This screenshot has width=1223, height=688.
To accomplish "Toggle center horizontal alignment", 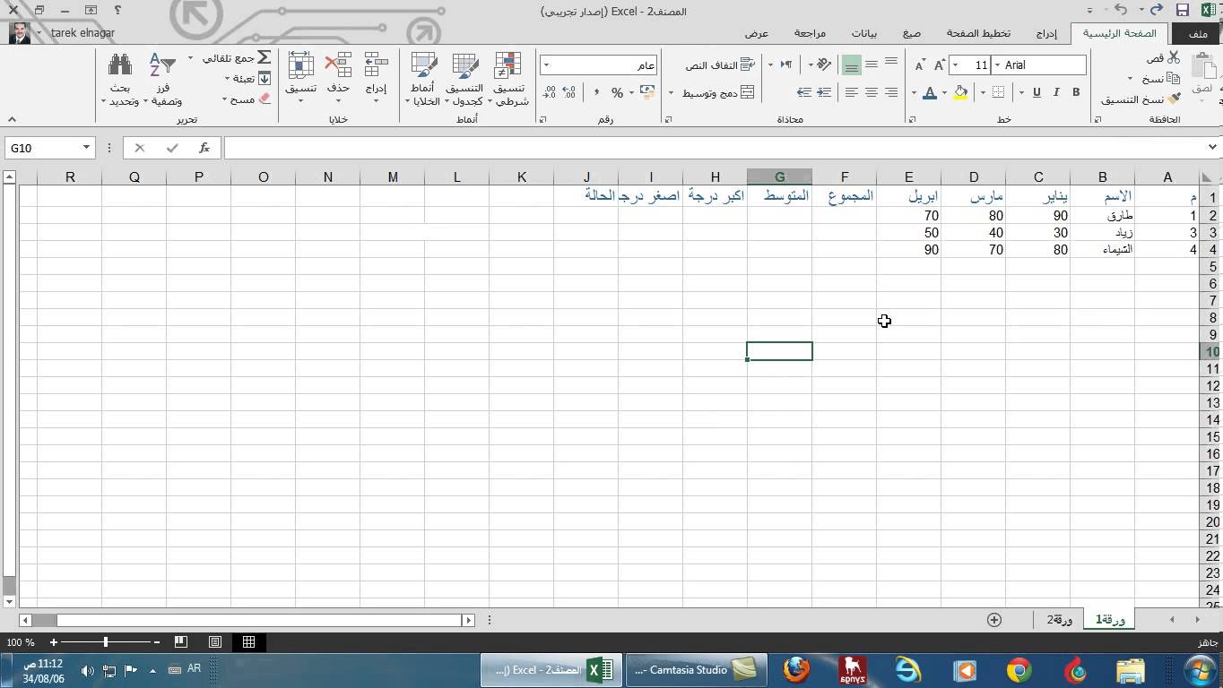I will 871,92.
